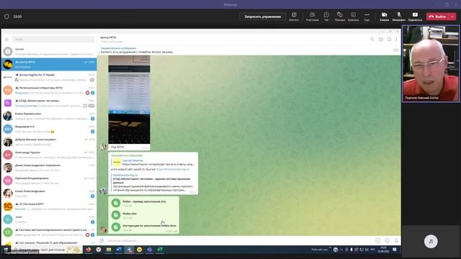Open the Pop out content icon in Teams toolbar
Viewport: 461px width, 259px height.
pos(294,17)
